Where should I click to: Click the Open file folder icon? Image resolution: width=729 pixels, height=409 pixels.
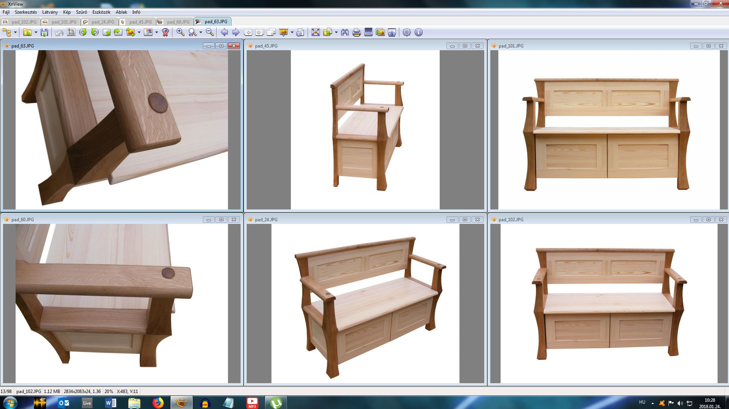pos(27,32)
